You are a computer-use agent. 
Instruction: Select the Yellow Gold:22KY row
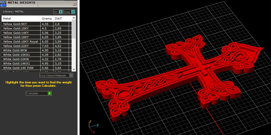(x=36, y=46)
